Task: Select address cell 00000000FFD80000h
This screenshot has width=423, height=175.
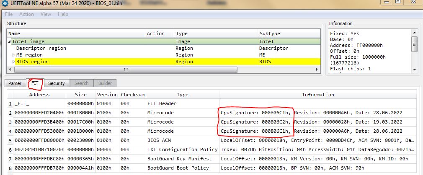Action: 39,140
